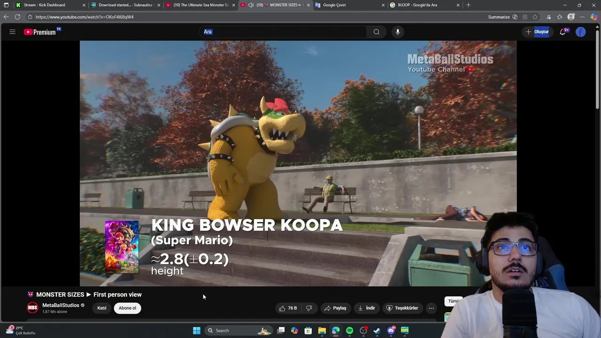Reload the page with refresh icon
This screenshot has width=601, height=338.
click(x=17, y=17)
